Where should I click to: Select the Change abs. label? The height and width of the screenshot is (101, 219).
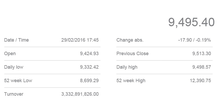click(x=130, y=40)
